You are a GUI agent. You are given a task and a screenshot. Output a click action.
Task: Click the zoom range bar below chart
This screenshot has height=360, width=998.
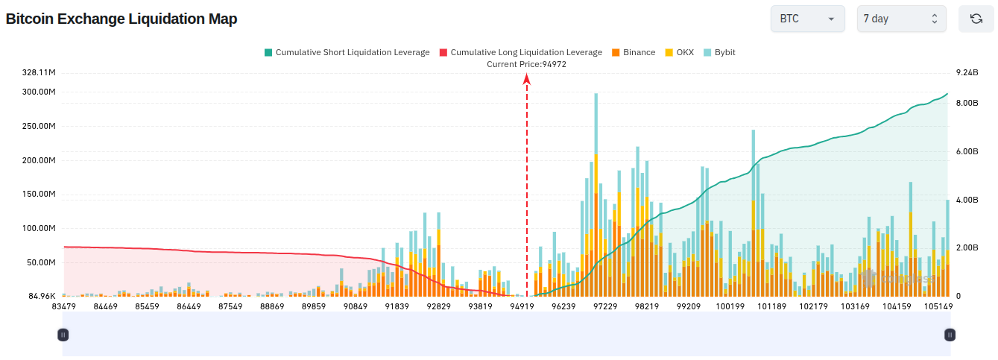[x=506, y=335]
